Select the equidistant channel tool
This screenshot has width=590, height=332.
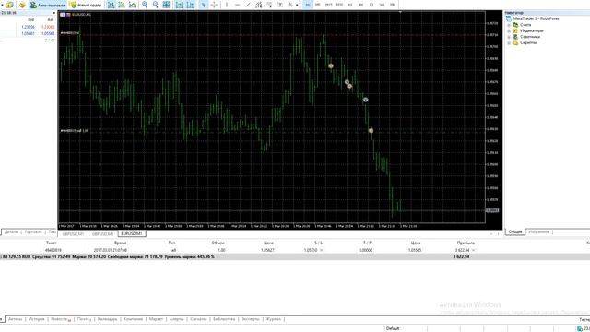click(x=259, y=5)
